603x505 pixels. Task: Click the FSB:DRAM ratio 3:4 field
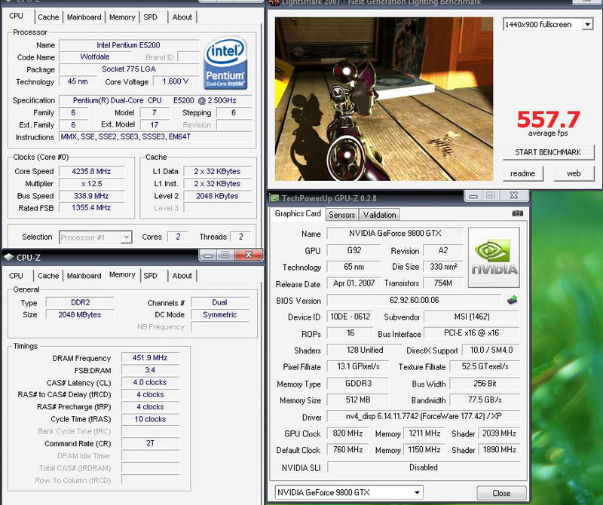pyautogui.click(x=150, y=370)
